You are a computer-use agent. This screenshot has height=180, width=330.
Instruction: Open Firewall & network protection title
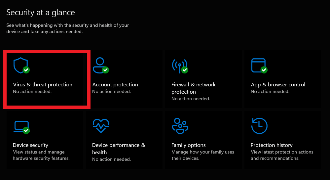193,88
